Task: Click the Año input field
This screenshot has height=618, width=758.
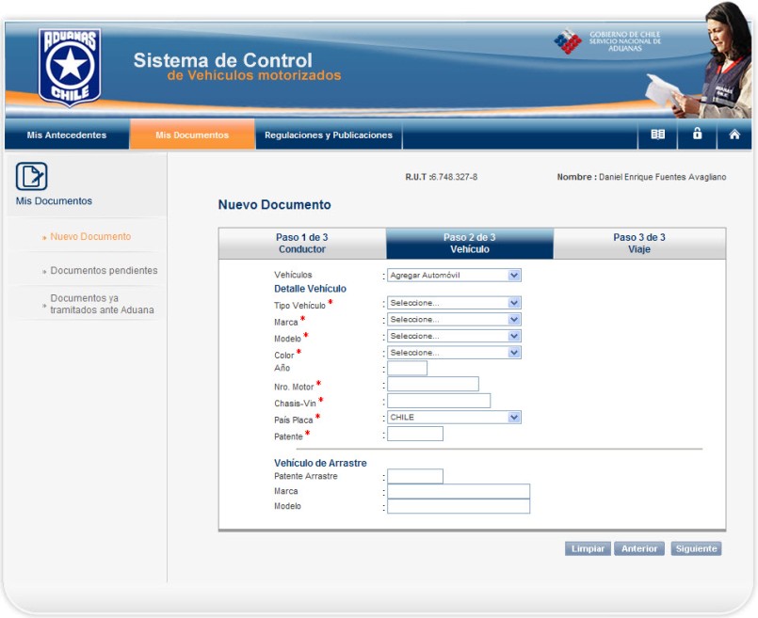Action: 407,368
